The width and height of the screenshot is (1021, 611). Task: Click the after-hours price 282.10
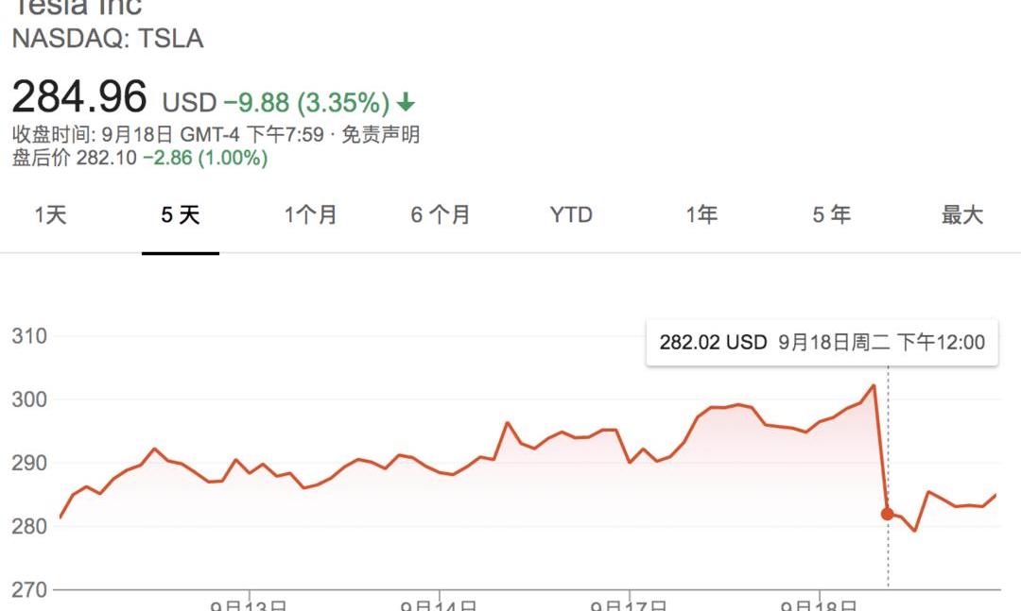click(107, 158)
